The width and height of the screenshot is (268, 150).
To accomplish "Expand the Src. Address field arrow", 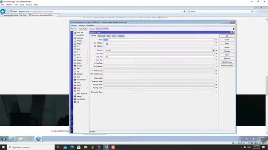I will coord(216,43).
